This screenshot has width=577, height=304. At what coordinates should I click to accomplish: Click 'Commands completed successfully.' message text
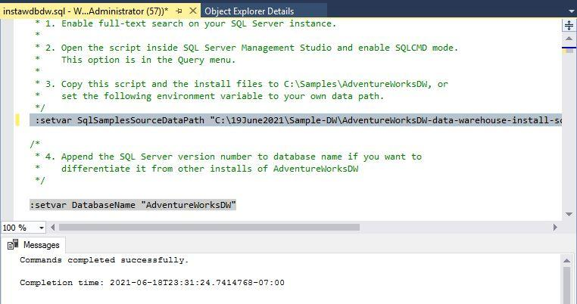[104, 260]
